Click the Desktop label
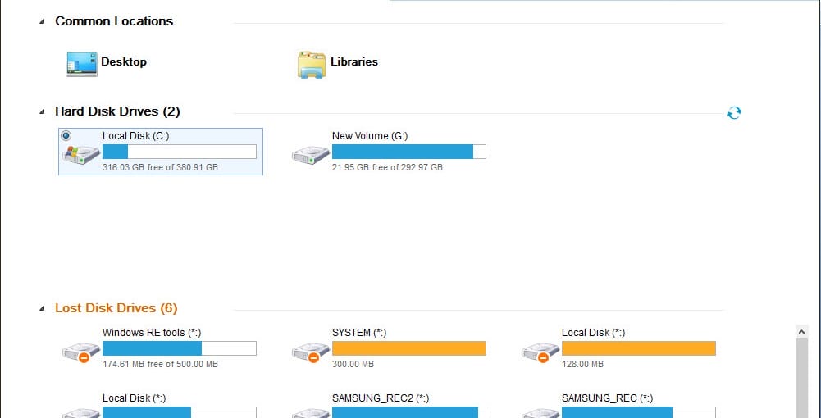This screenshot has height=418, width=821. (124, 61)
